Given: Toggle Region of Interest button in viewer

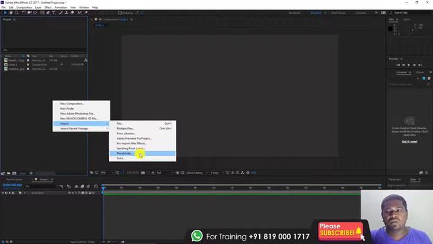Looking at the screenshot, I should pos(177,173).
